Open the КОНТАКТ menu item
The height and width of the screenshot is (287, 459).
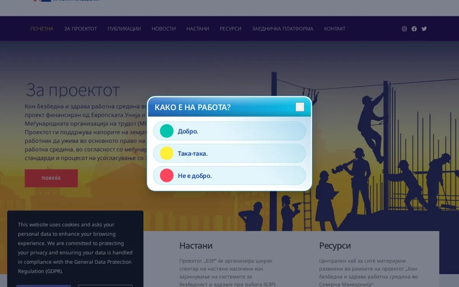[x=335, y=29]
